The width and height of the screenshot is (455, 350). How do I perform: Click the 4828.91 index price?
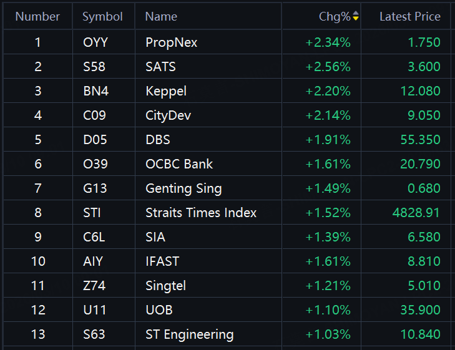[x=416, y=213]
